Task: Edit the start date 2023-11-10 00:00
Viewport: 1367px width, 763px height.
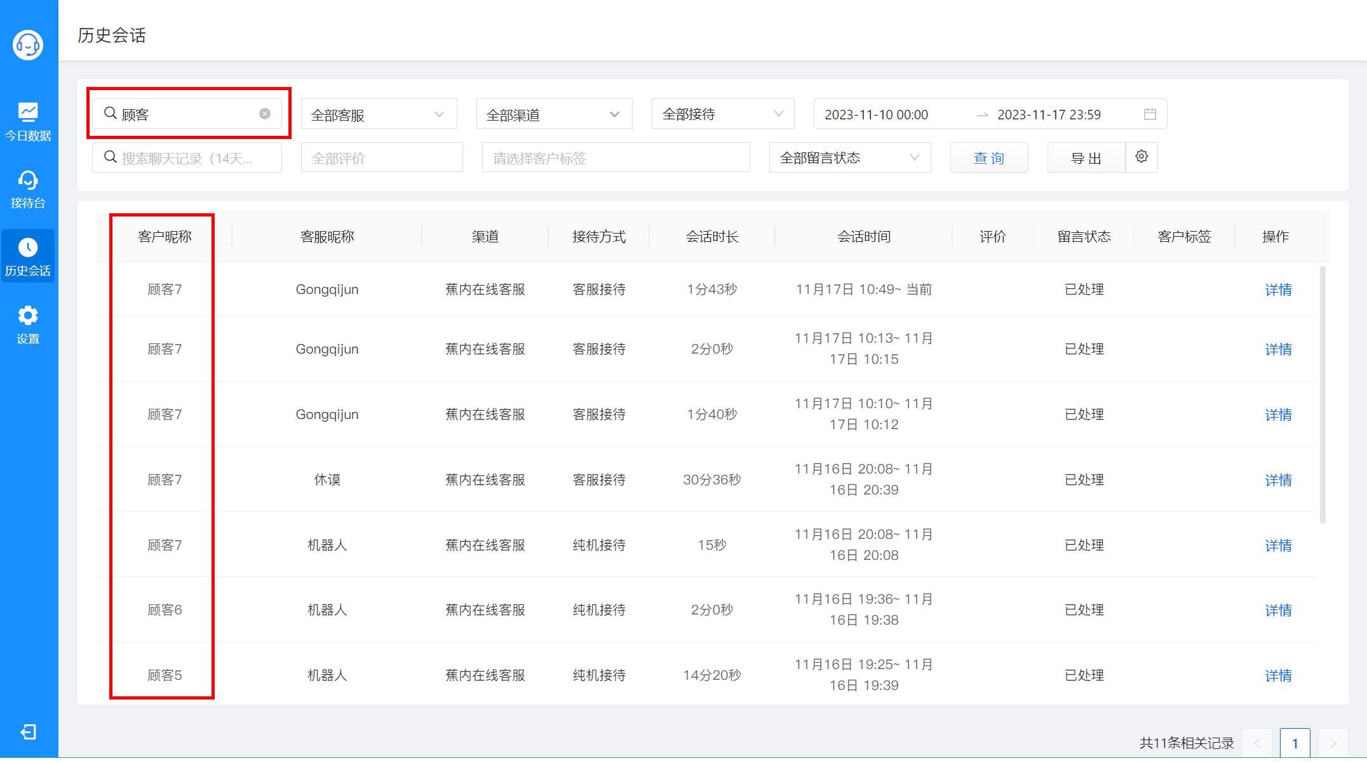Action: click(877, 115)
